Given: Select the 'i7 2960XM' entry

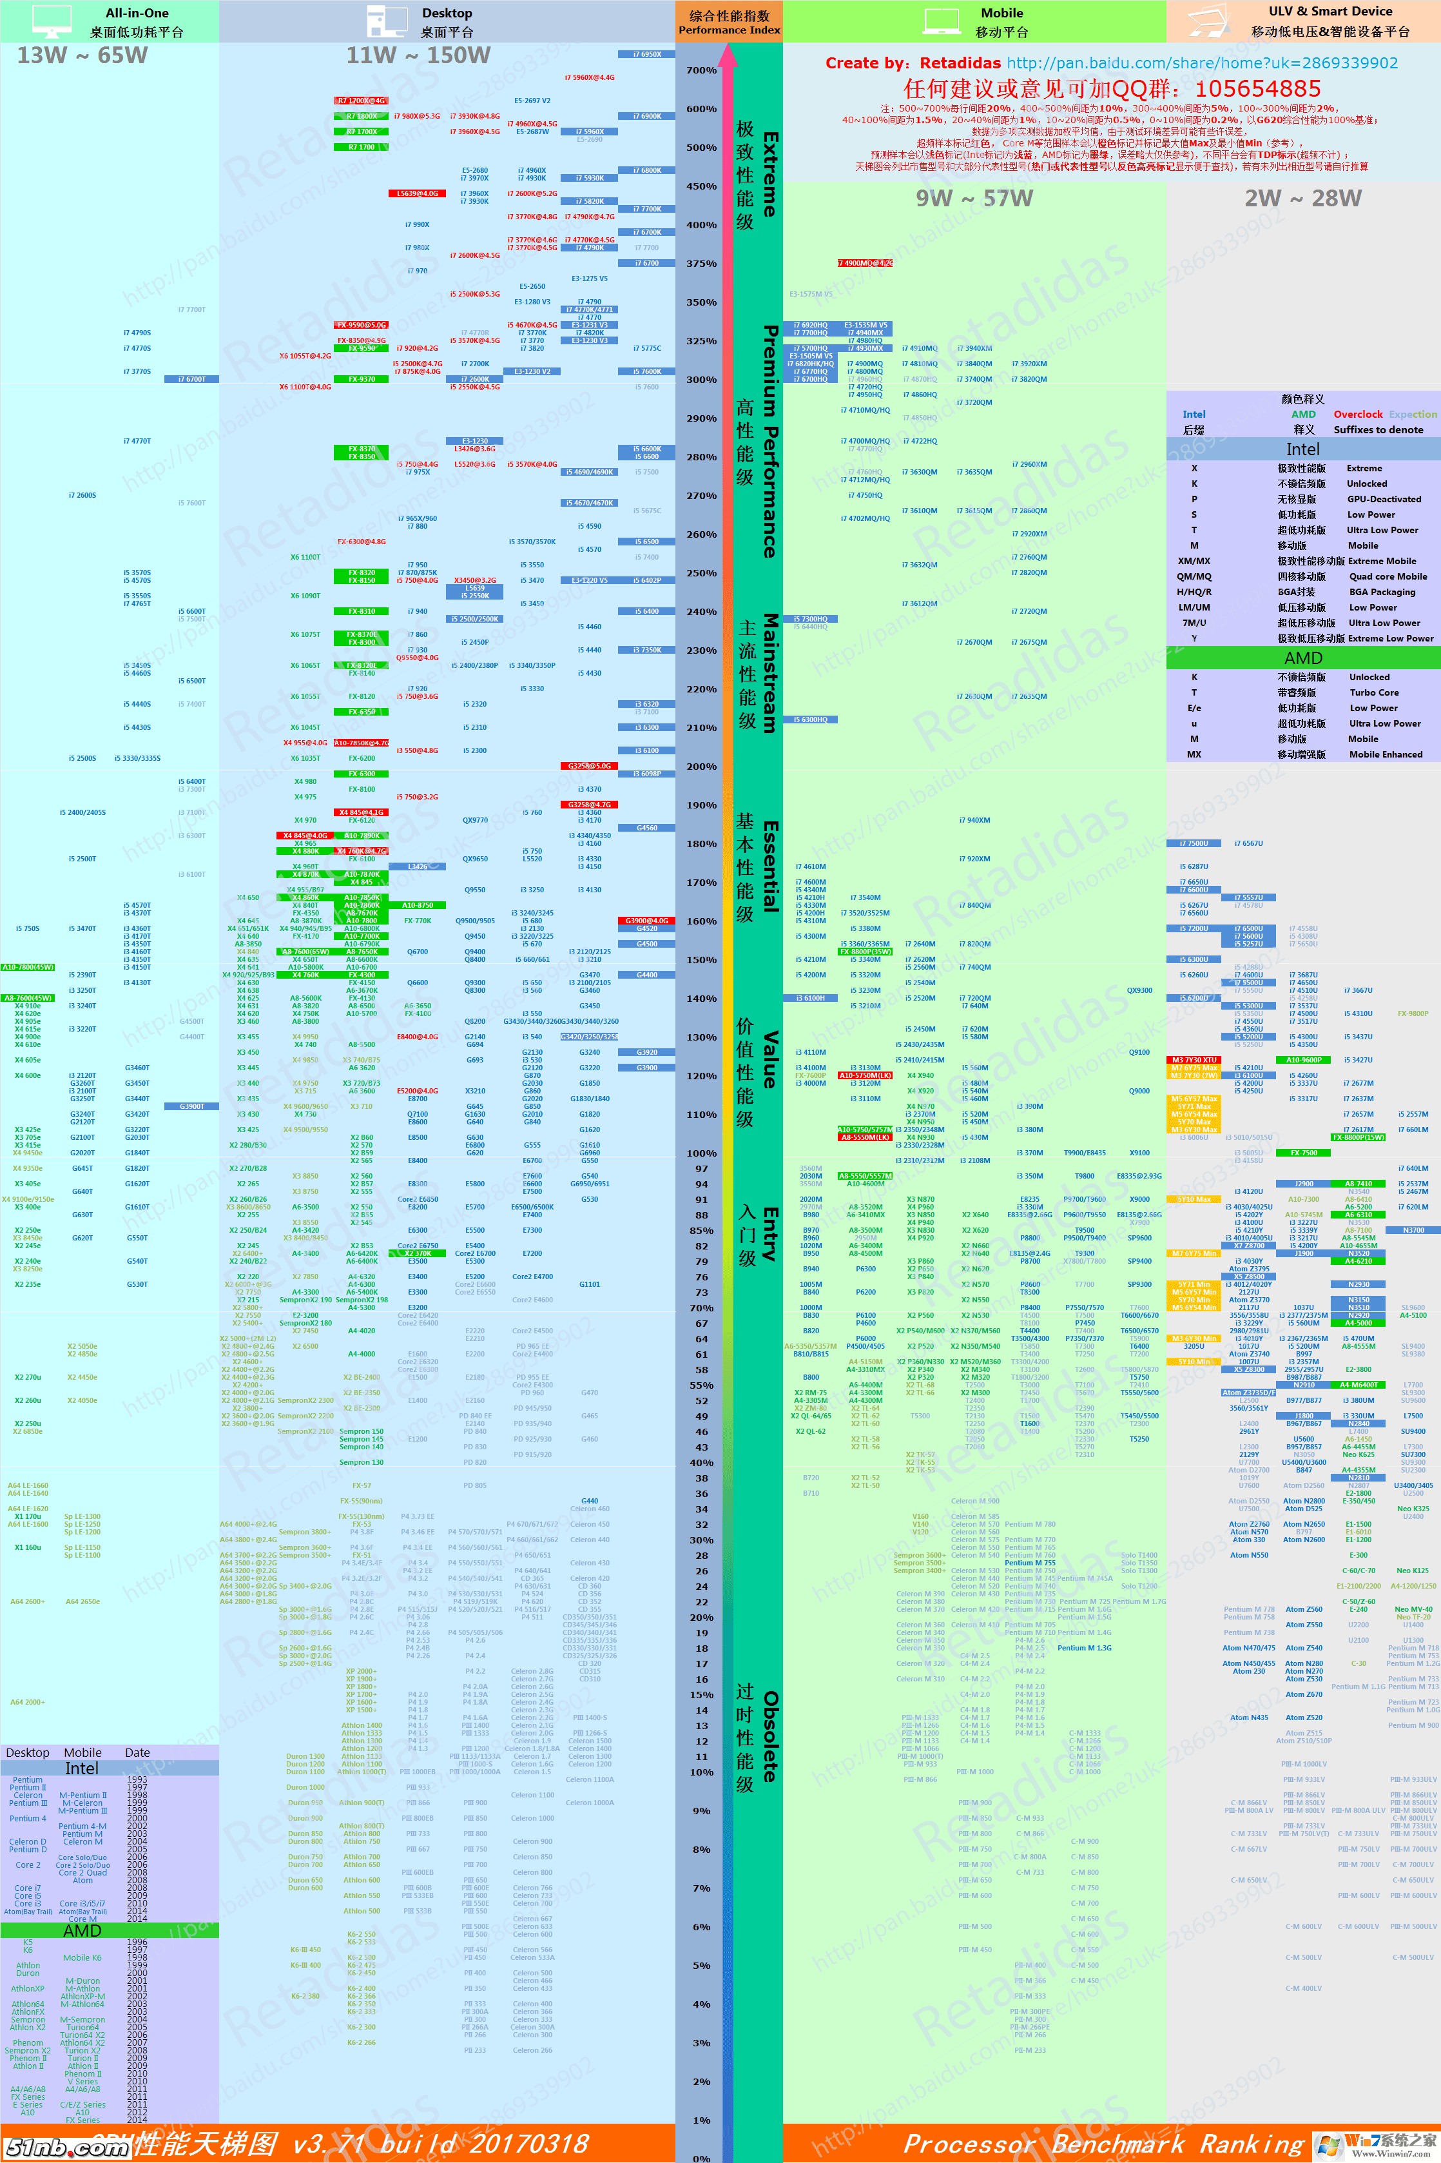Looking at the screenshot, I should coord(1029,464).
